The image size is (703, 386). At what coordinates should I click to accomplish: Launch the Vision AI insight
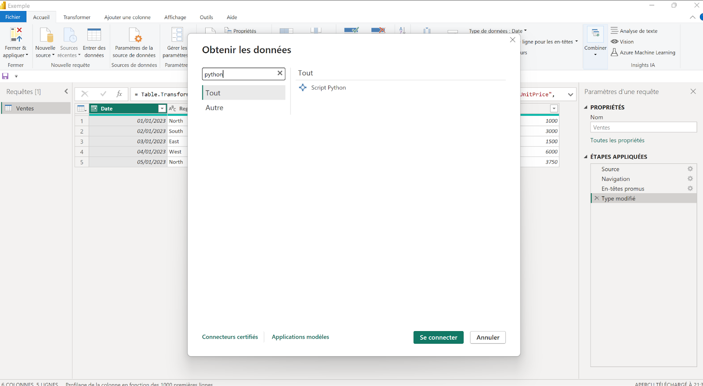622,42
